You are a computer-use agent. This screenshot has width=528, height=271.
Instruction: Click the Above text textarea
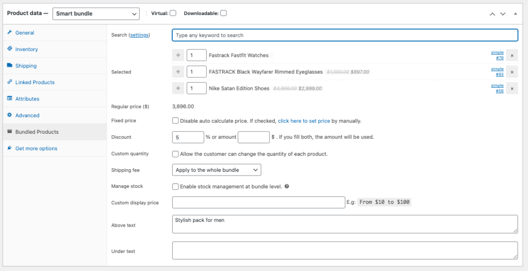pos(345,224)
